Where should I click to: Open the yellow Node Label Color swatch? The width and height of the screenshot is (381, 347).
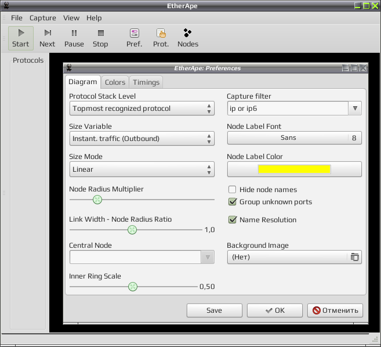[294, 169]
